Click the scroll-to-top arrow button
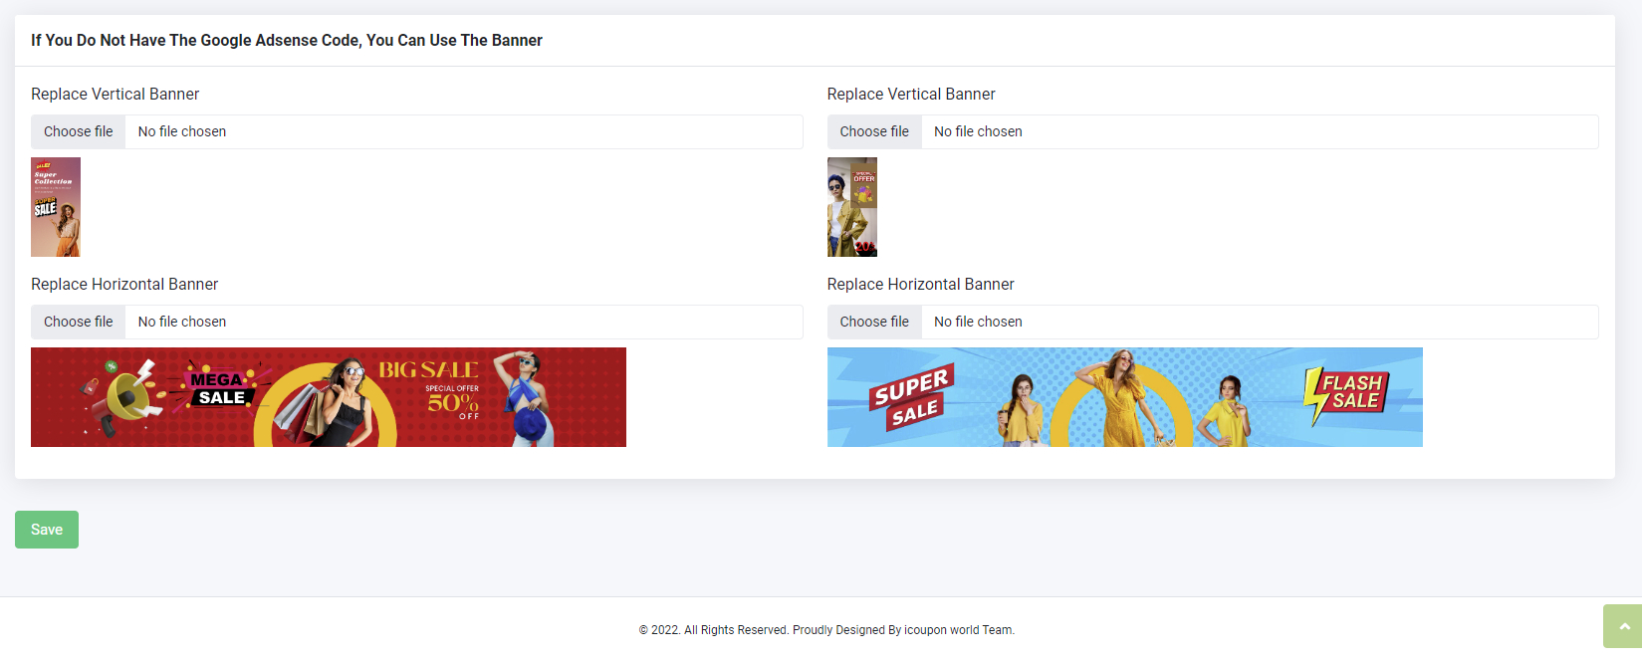Screen dimensions: 1642x662 [x=1623, y=626]
